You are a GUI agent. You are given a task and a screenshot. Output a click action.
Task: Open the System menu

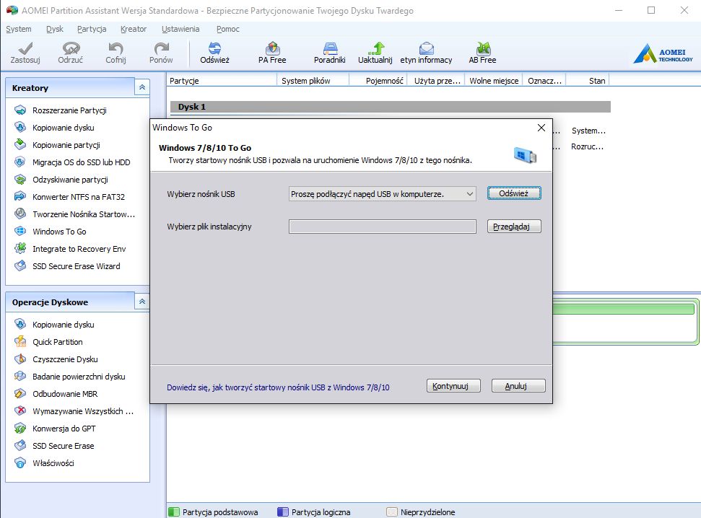19,29
